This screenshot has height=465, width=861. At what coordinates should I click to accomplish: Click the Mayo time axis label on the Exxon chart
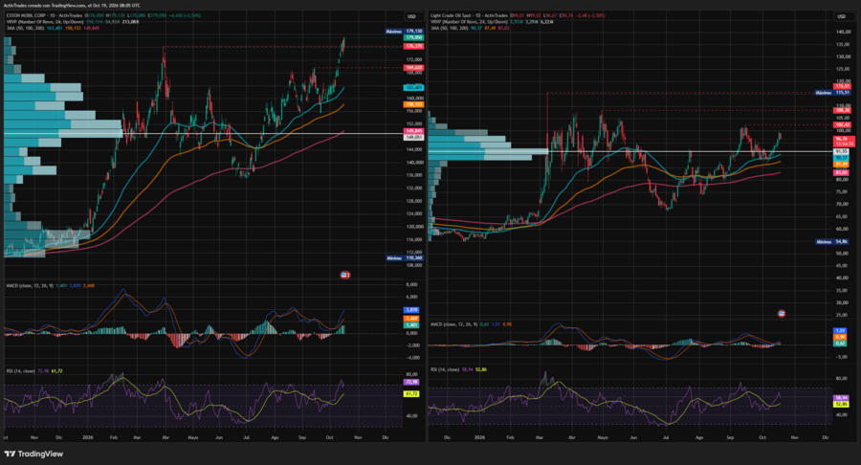[x=192, y=437]
